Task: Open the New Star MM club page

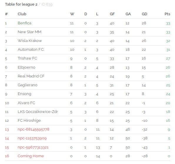Action: pyautogui.click(x=29, y=32)
